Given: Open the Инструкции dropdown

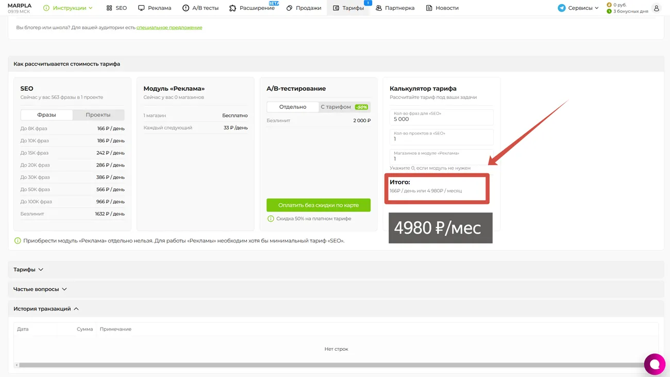Looking at the screenshot, I should (69, 8).
